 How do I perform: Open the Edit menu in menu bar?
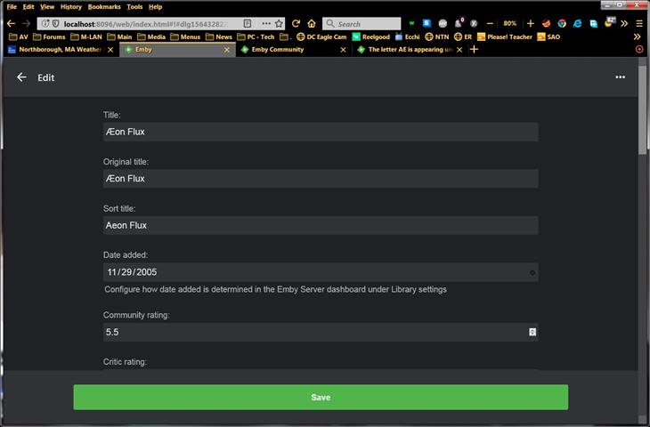28,6
